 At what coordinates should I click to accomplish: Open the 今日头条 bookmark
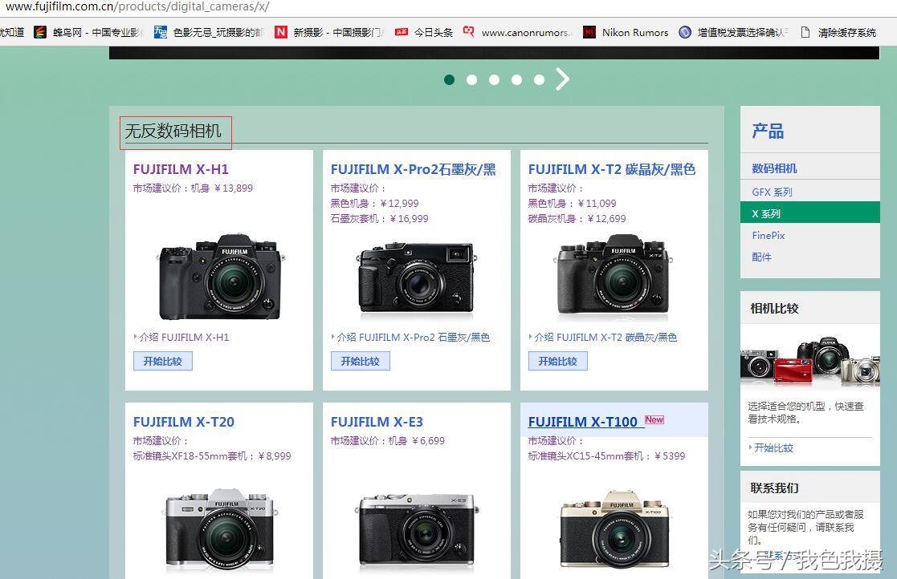[434, 32]
